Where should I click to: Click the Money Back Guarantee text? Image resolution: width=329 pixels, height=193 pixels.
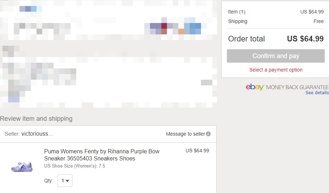tap(297, 87)
